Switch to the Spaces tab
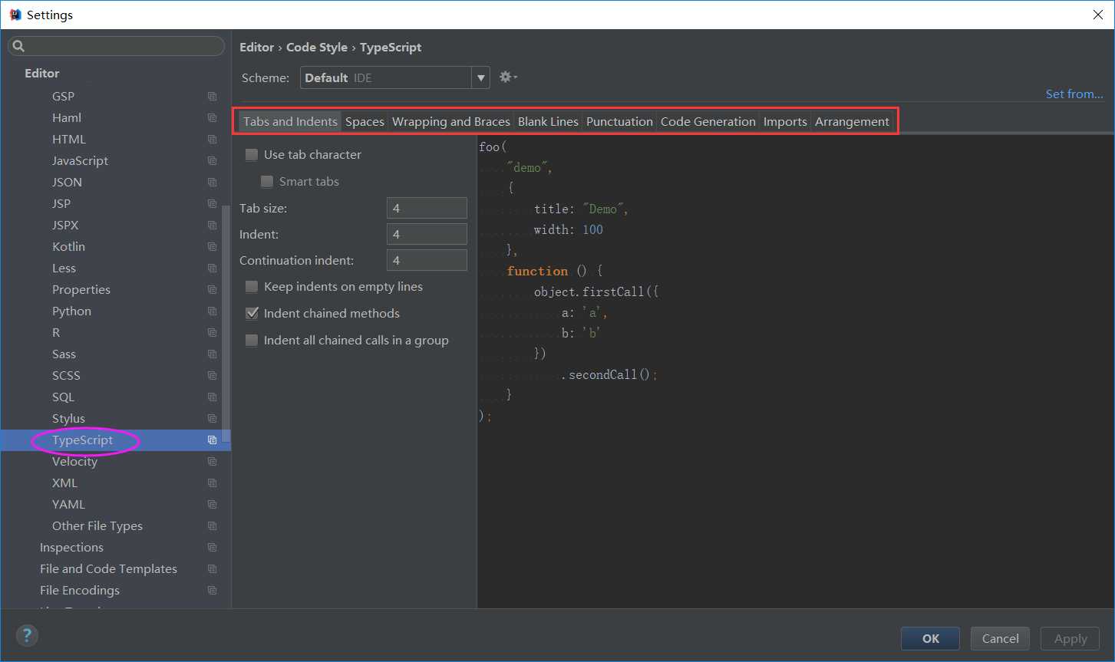This screenshot has height=662, width=1115. [x=365, y=121]
